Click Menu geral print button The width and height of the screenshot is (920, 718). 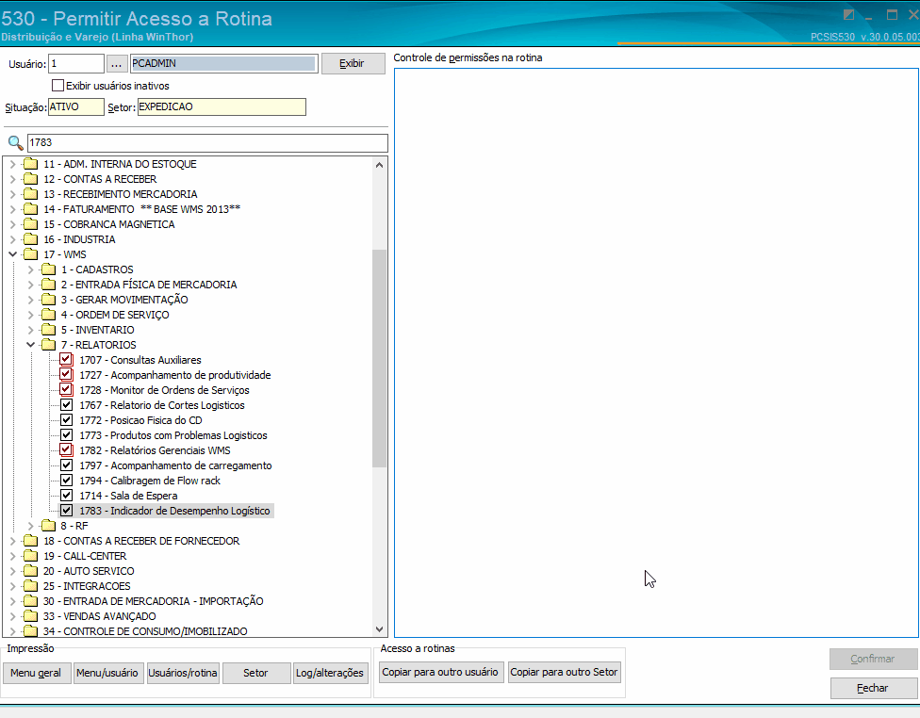click(37, 673)
